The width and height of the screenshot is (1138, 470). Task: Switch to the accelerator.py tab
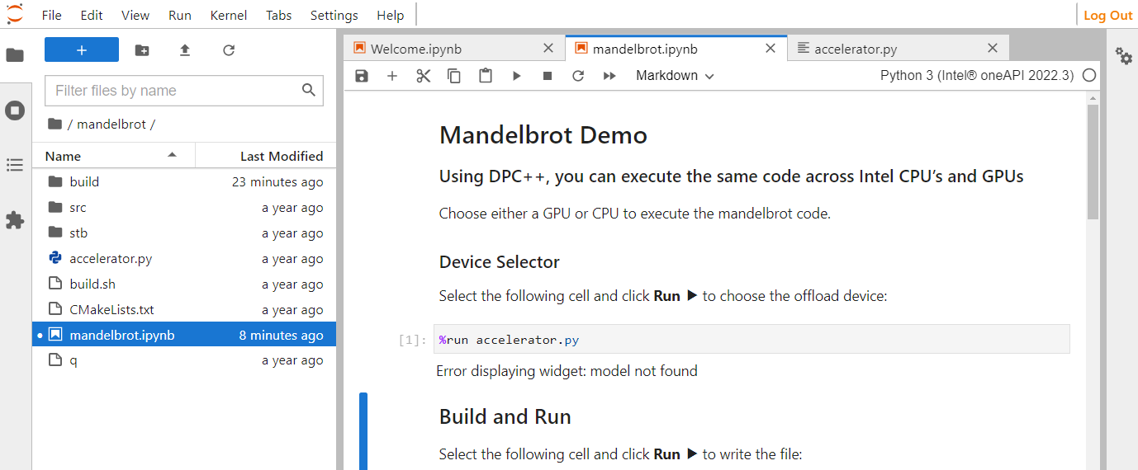click(x=855, y=49)
